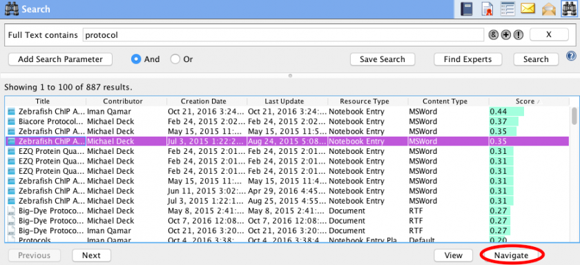
Task: Click the open envelope inbox icon
Action: pos(549,9)
